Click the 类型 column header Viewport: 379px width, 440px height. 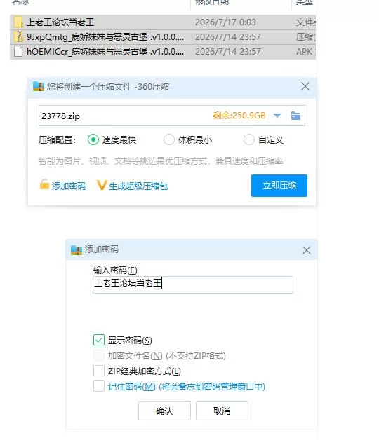305,2
